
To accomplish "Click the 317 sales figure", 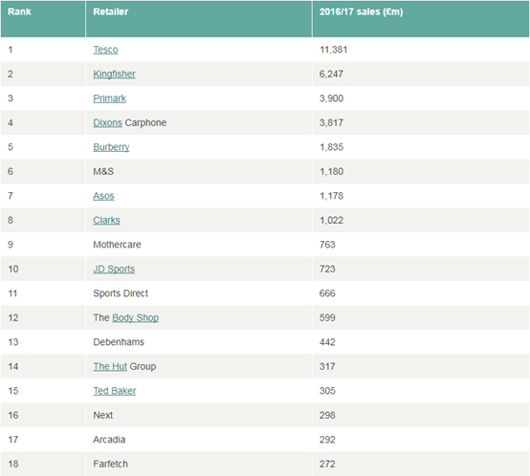I will tap(327, 366).
